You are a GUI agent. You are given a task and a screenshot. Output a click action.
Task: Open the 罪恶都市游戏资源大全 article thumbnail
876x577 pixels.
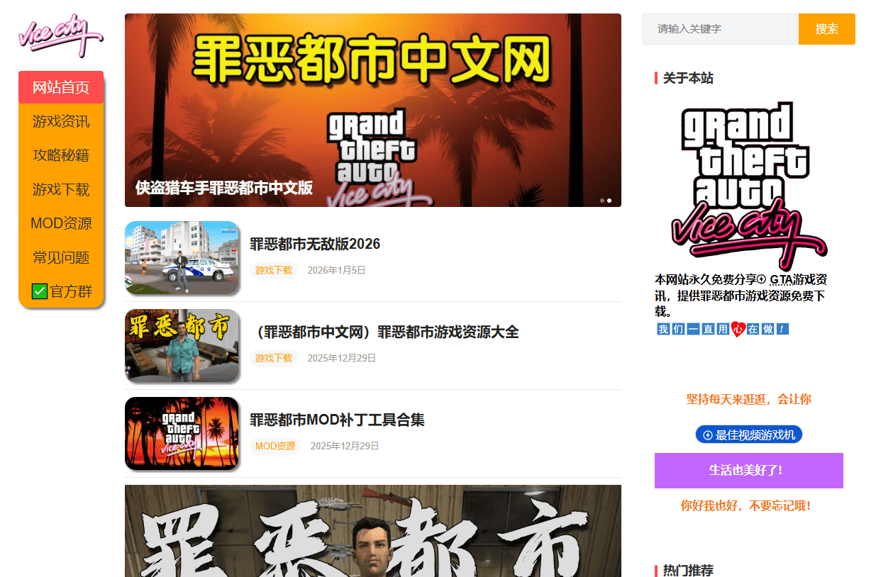tap(182, 346)
